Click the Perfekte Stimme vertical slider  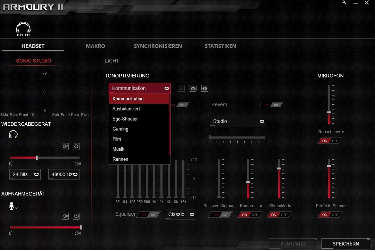coord(329,179)
